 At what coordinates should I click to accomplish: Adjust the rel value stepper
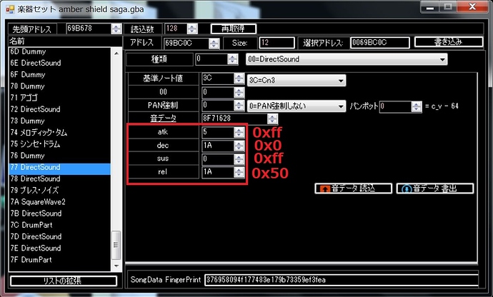click(x=239, y=172)
